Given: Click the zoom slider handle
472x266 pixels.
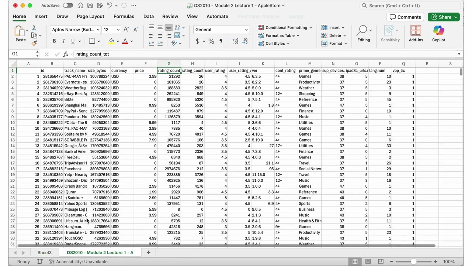Looking at the screenshot, I should point(413,262).
